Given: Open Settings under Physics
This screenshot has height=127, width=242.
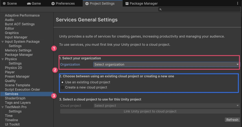Looking at the screenshot, I should 15,63.
